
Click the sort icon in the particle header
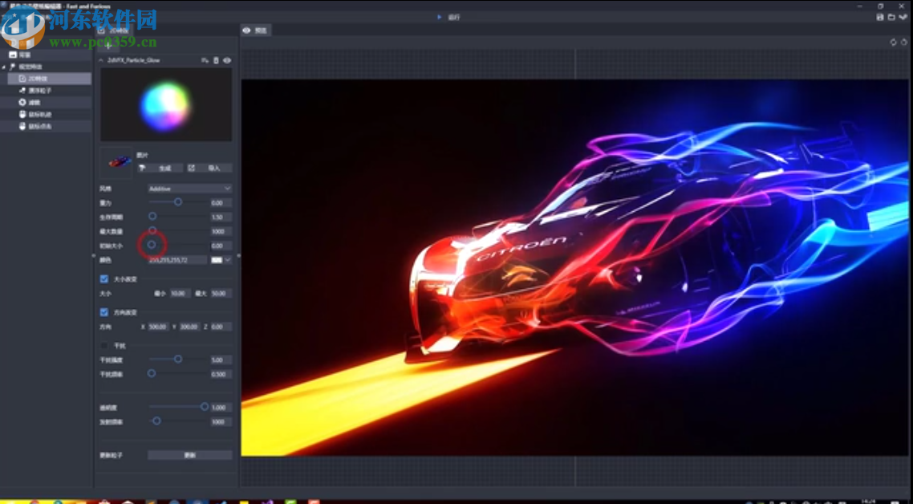pyautogui.click(x=205, y=60)
